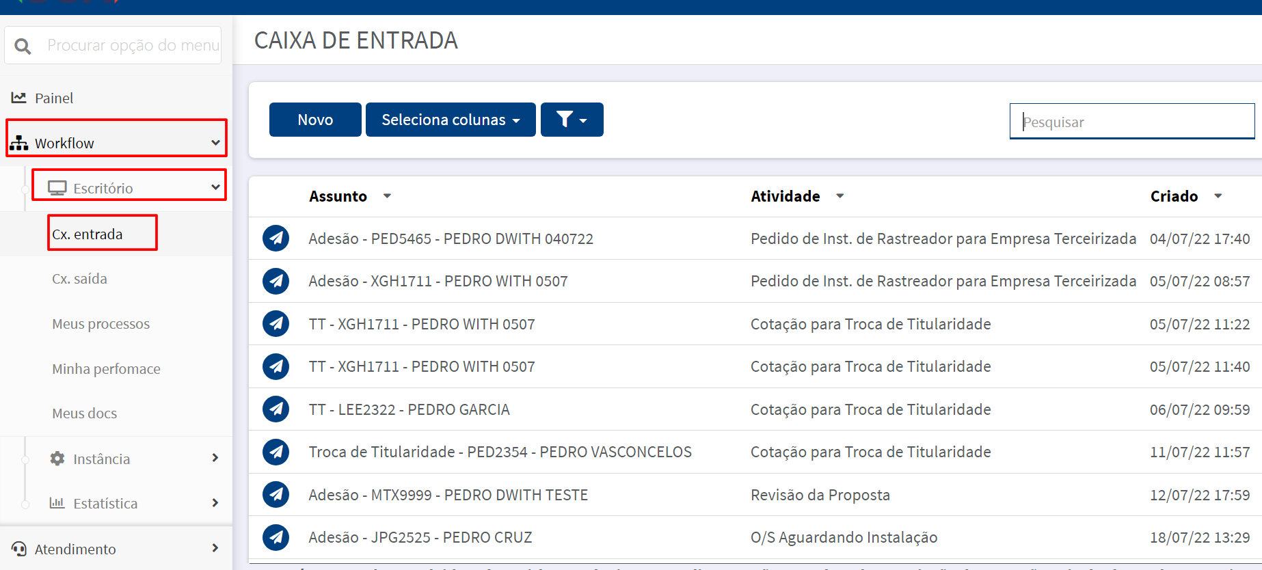Open Criado column sort arrow
The width and height of the screenshot is (1262, 570).
pyautogui.click(x=1218, y=196)
